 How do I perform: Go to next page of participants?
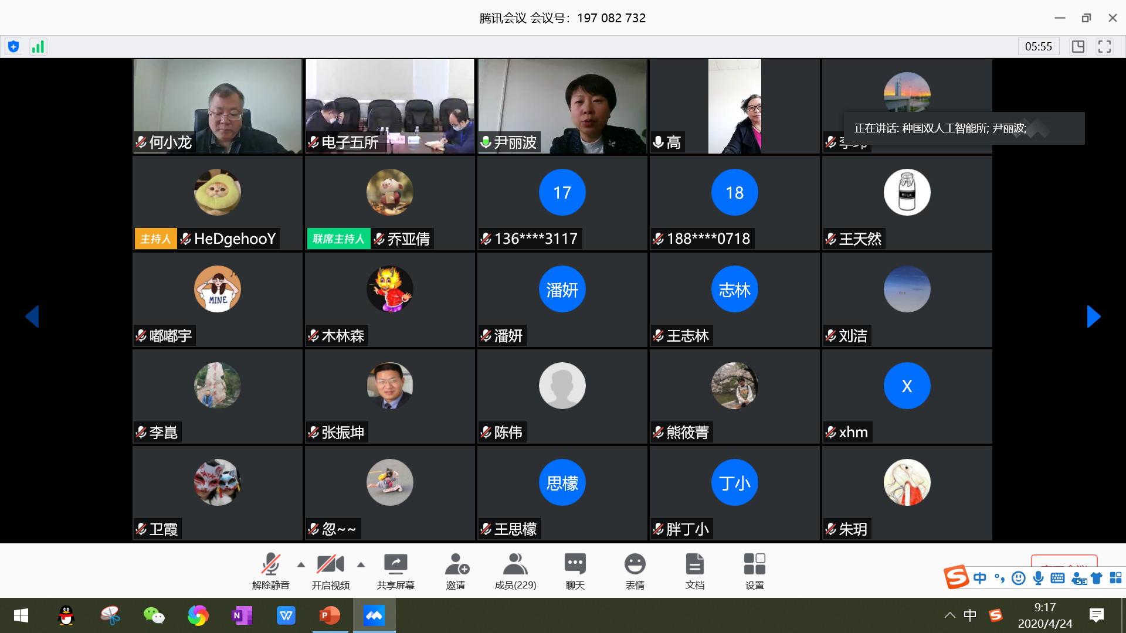[x=1093, y=316]
